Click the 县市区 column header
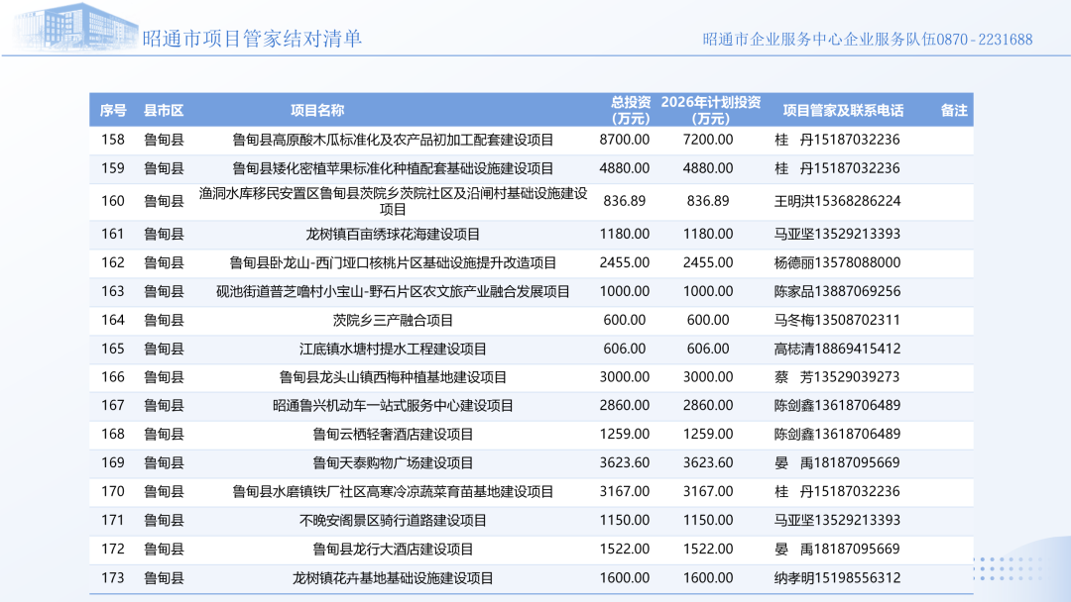 click(x=164, y=111)
